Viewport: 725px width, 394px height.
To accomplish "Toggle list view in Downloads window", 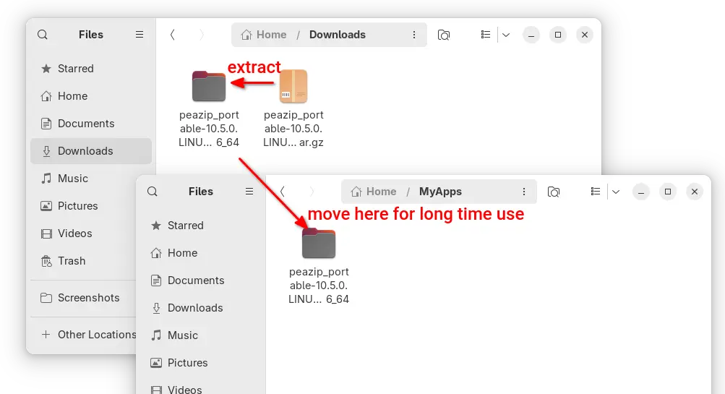I will pos(486,35).
